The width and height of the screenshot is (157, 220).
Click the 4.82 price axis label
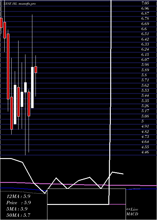point(145,131)
